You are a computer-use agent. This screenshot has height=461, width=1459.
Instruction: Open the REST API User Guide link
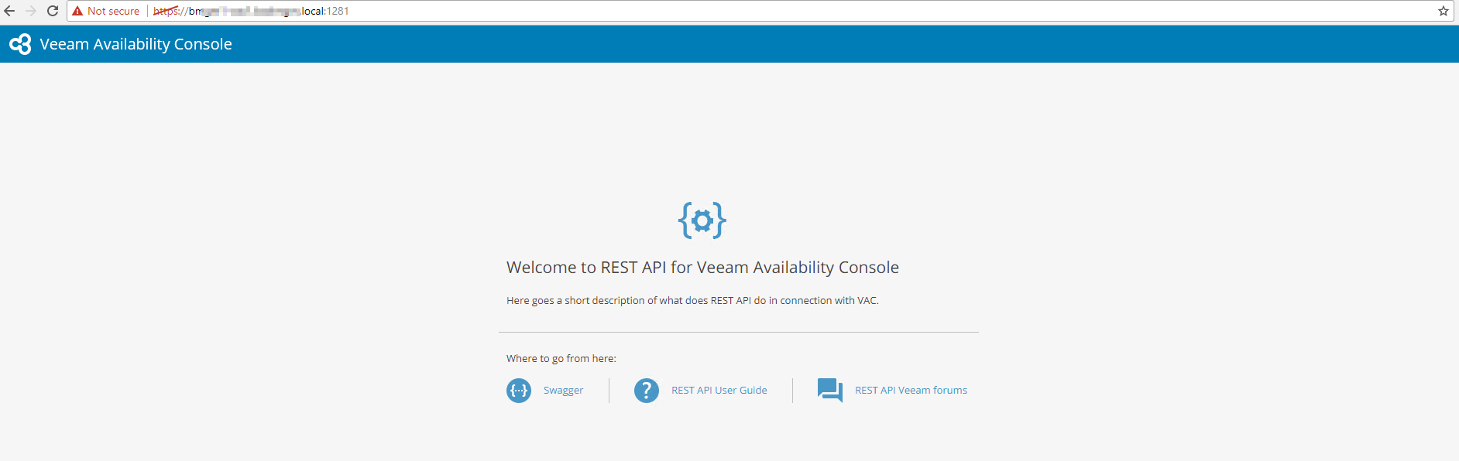point(719,391)
